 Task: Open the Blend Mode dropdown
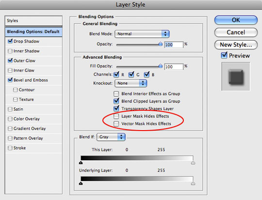pyautogui.click(x=142, y=34)
